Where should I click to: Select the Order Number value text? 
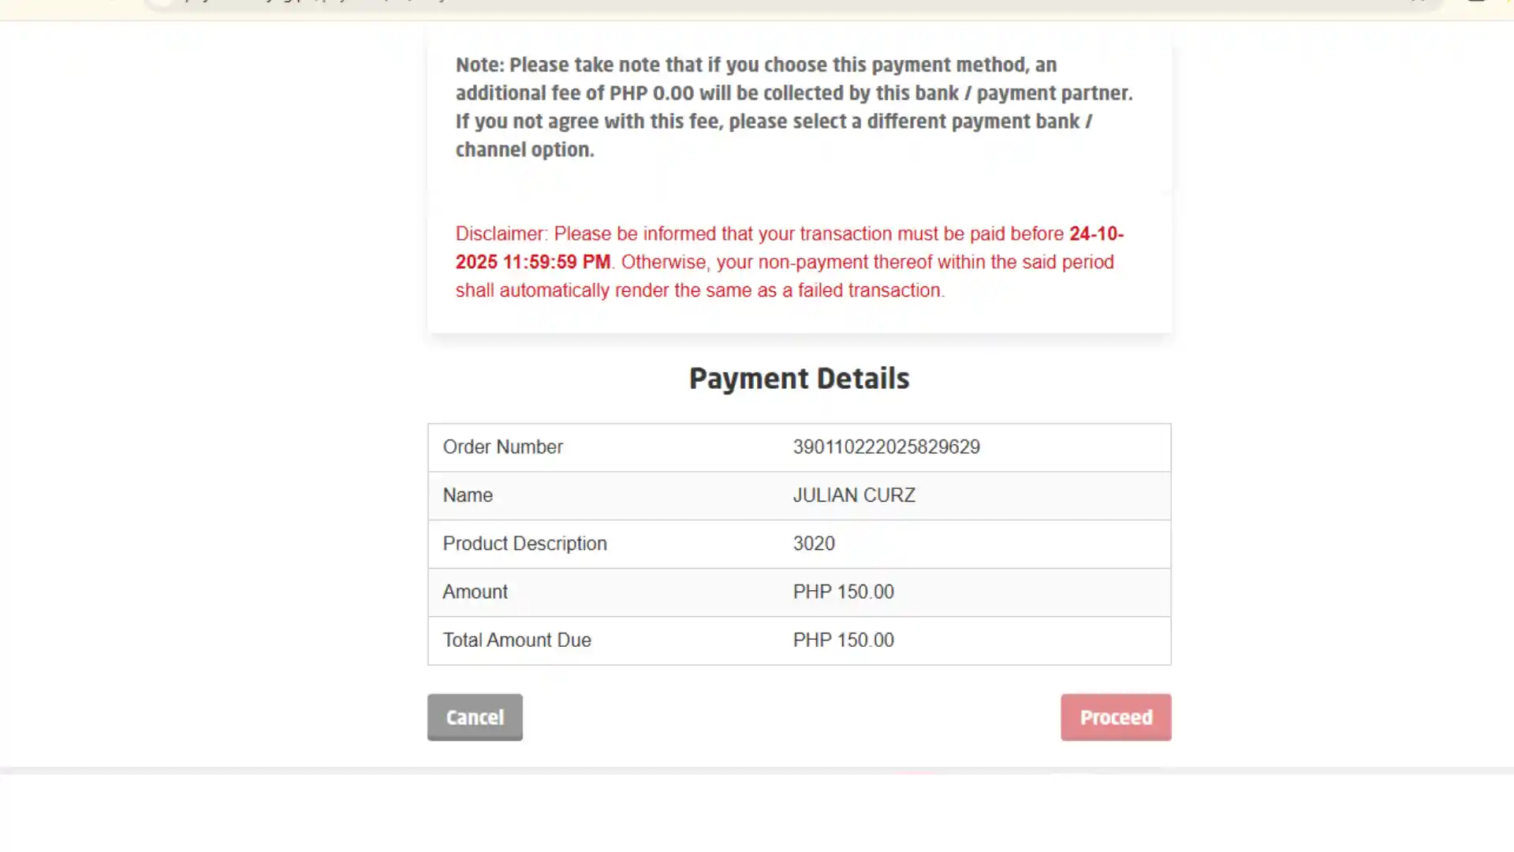(886, 447)
